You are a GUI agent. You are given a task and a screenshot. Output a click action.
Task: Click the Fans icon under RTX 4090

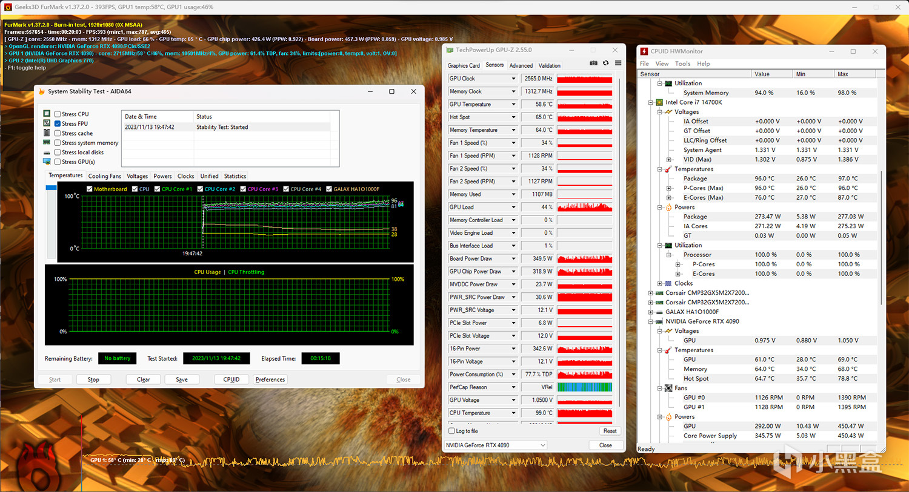tap(668, 388)
